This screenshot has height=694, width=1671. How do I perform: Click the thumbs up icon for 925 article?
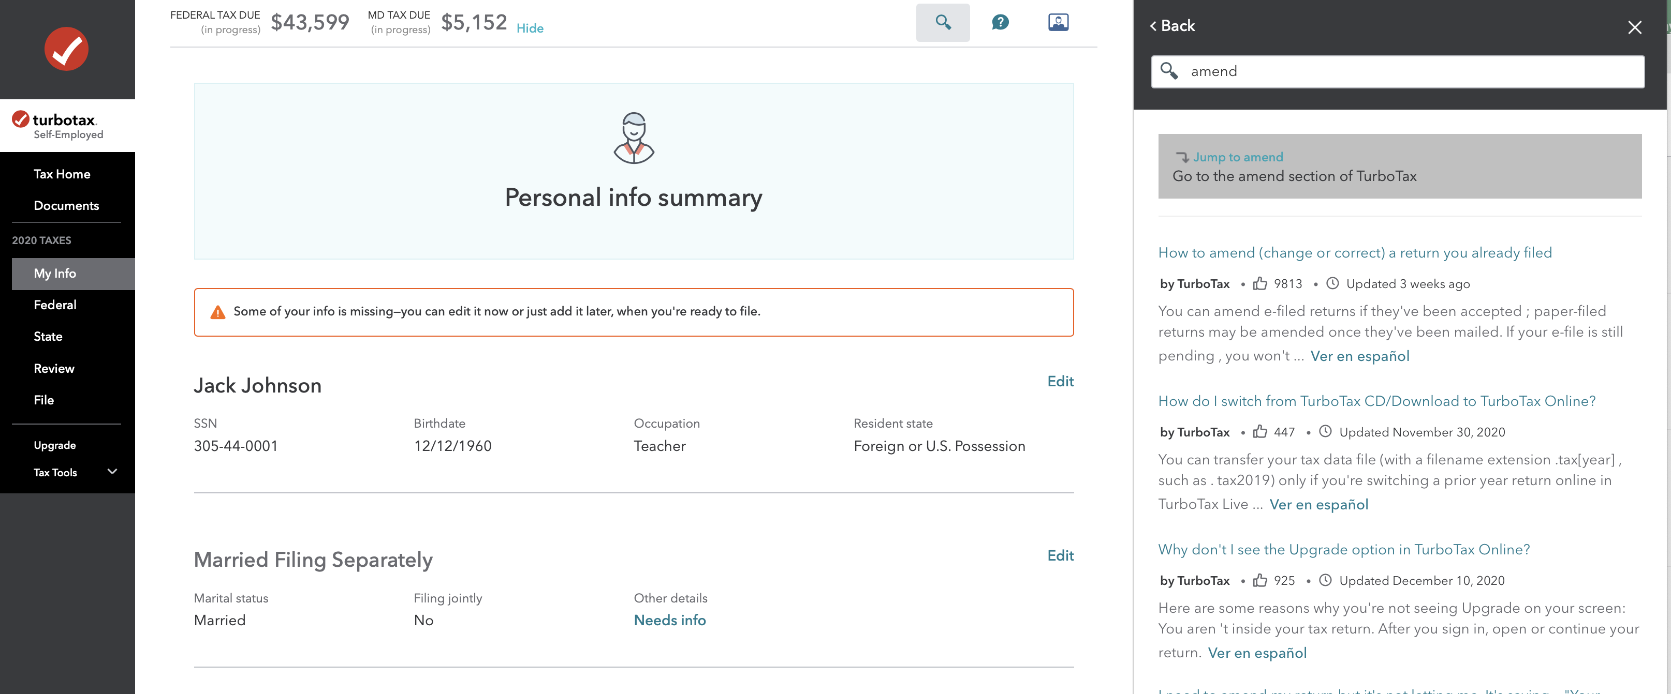(x=1260, y=581)
